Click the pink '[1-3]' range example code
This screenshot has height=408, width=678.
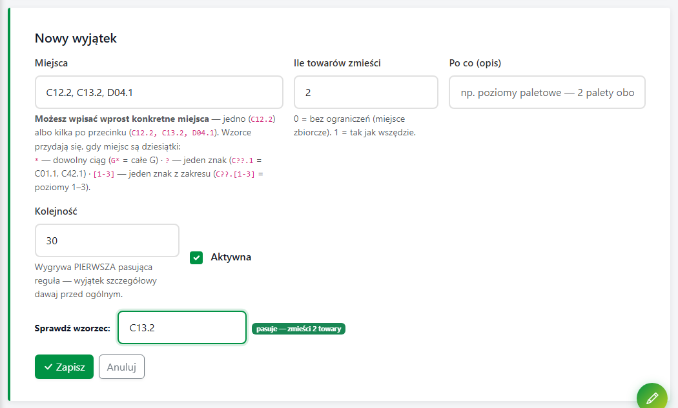[104, 175]
